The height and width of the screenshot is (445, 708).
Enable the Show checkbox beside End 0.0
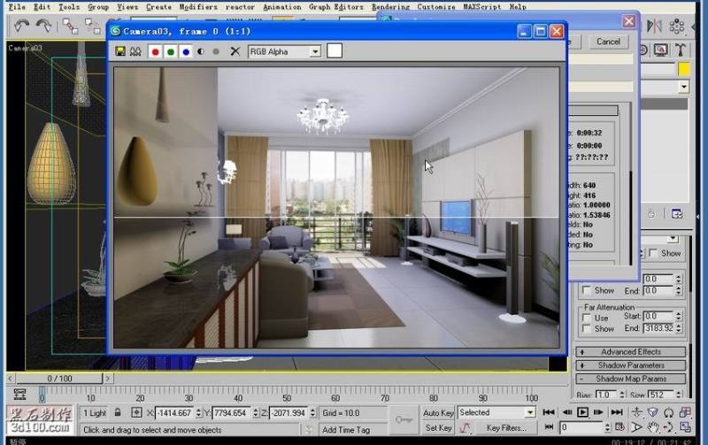point(587,290)
